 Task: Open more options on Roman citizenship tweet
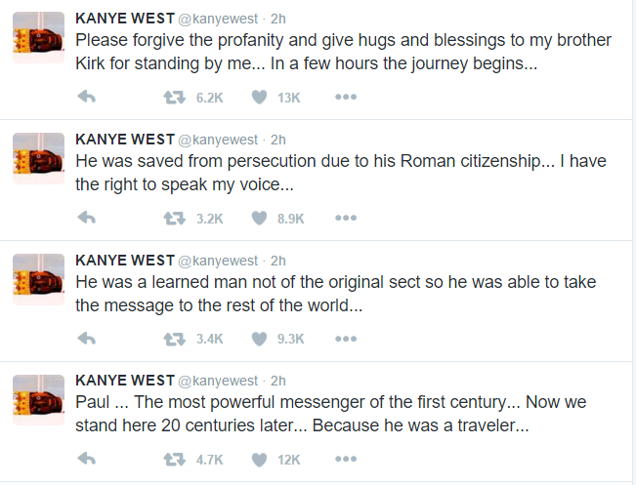pos(345,218)
